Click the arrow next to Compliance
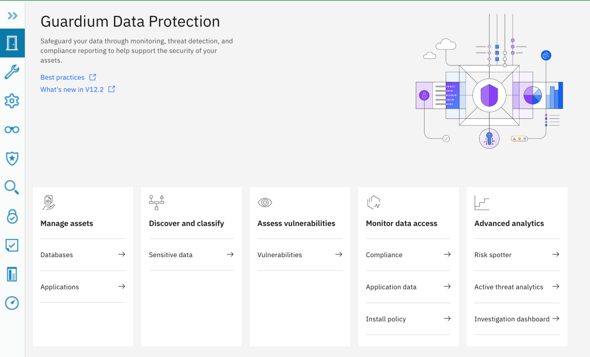 coord(447,254)
